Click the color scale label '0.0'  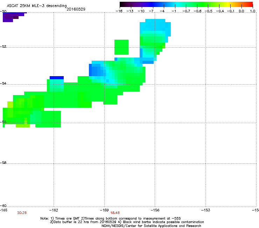click(241, 11)
